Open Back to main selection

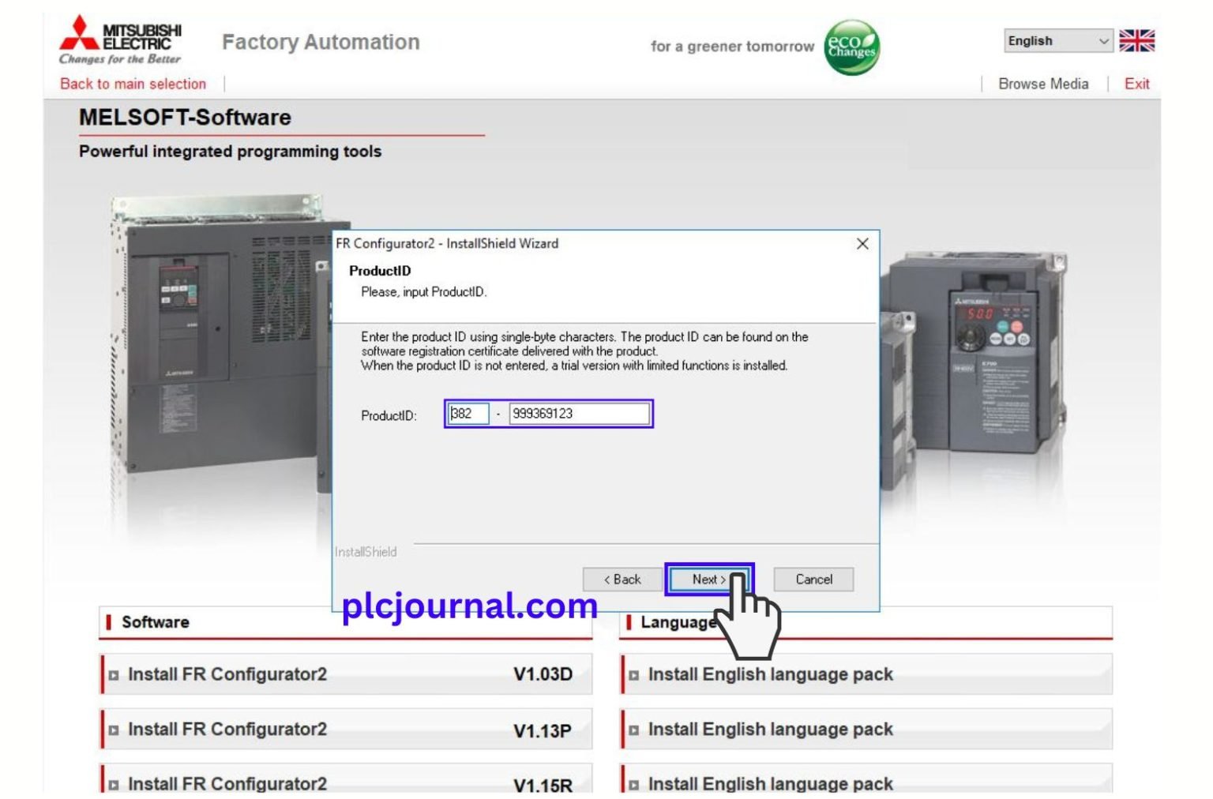coord(132,84)
